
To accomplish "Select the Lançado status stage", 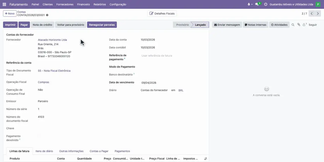I will pos(200,25).
